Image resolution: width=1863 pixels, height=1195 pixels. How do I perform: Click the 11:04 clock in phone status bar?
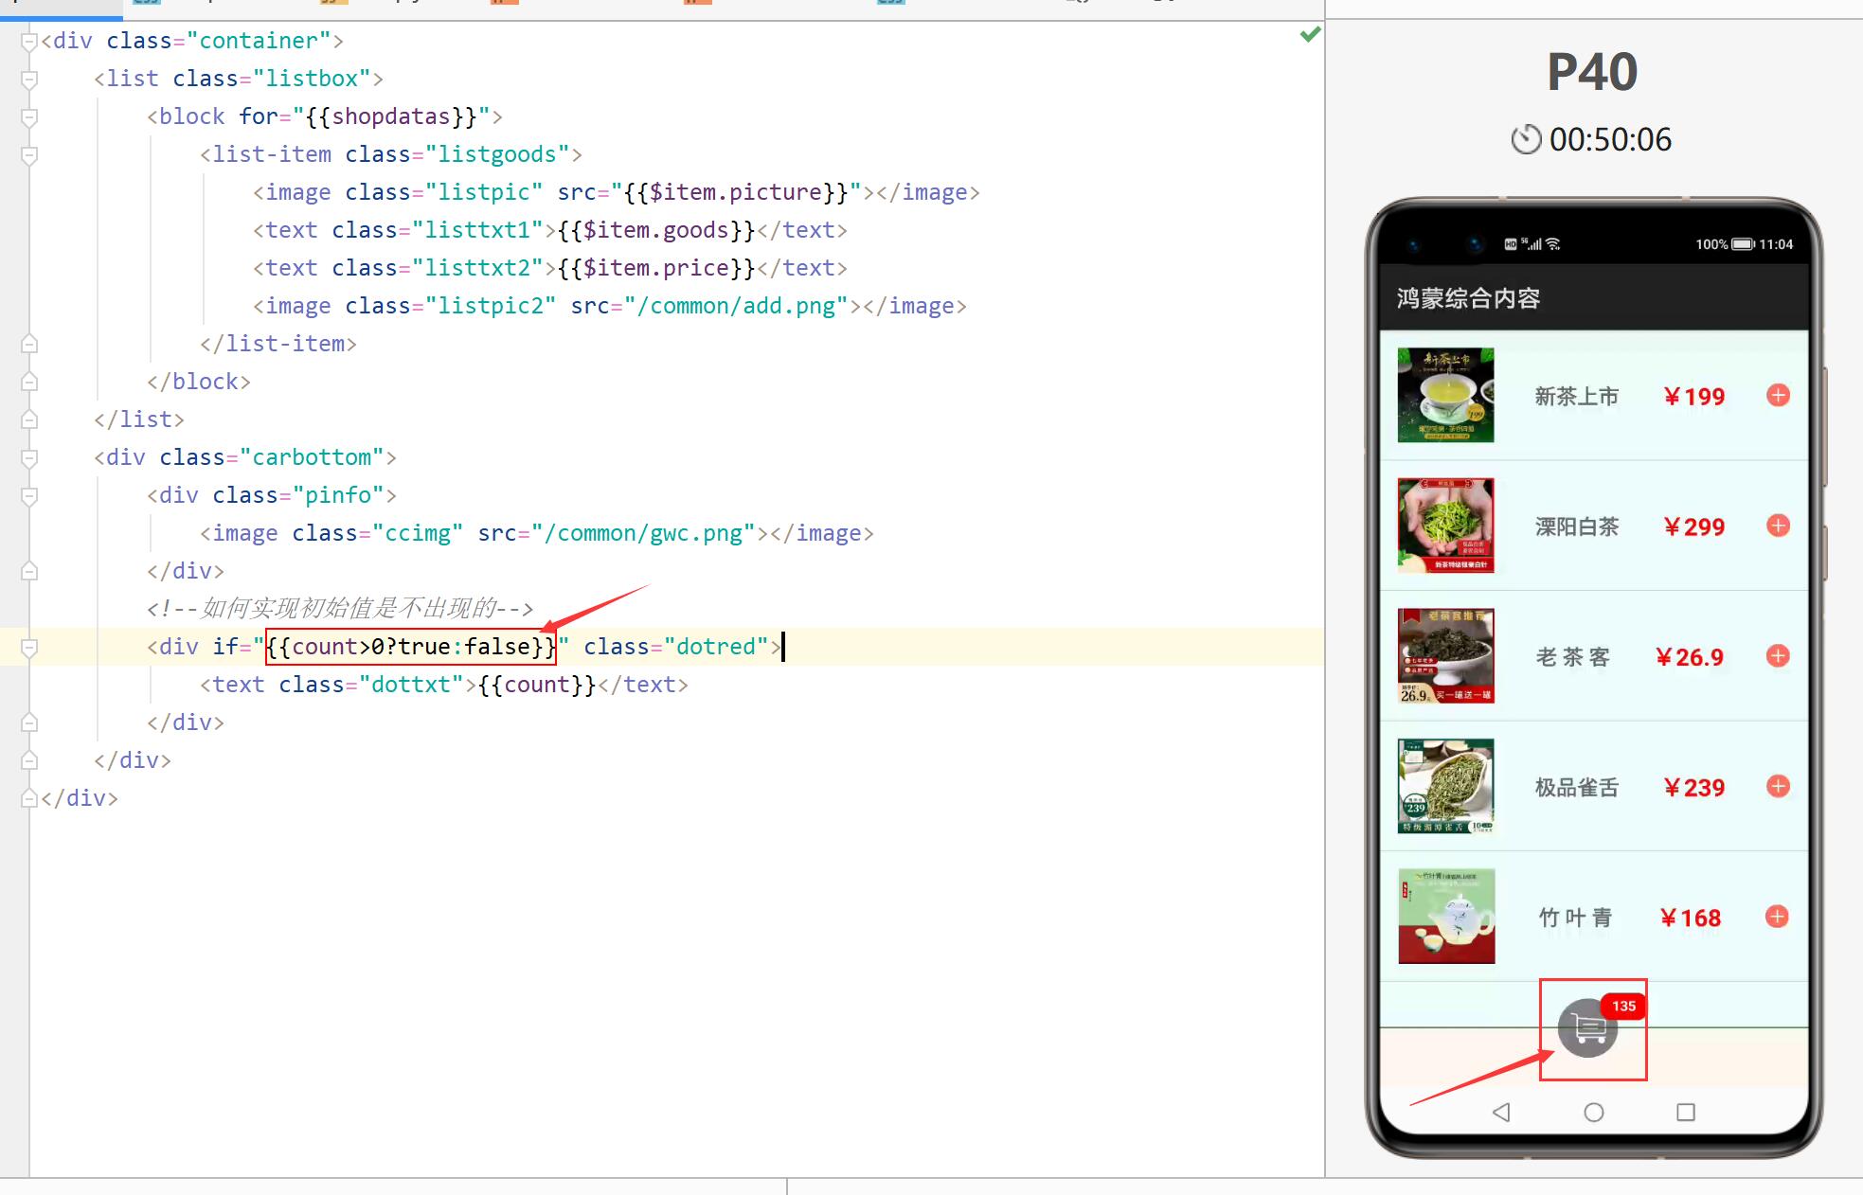coord(1776,244)
